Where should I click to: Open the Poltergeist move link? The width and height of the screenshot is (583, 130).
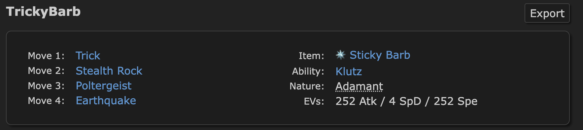click(x=104, y=86)
